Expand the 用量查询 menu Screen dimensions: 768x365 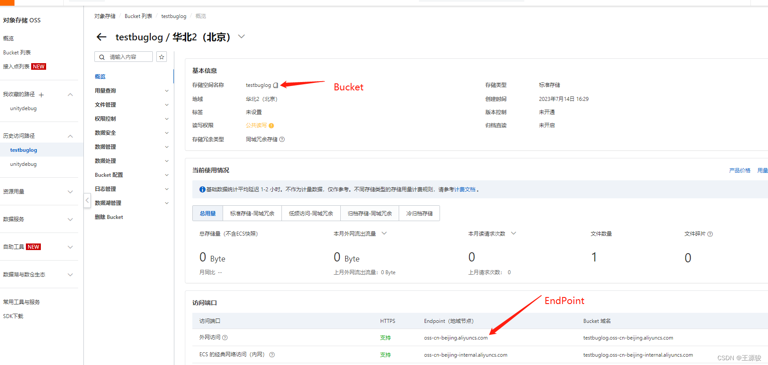pos(166,91)
